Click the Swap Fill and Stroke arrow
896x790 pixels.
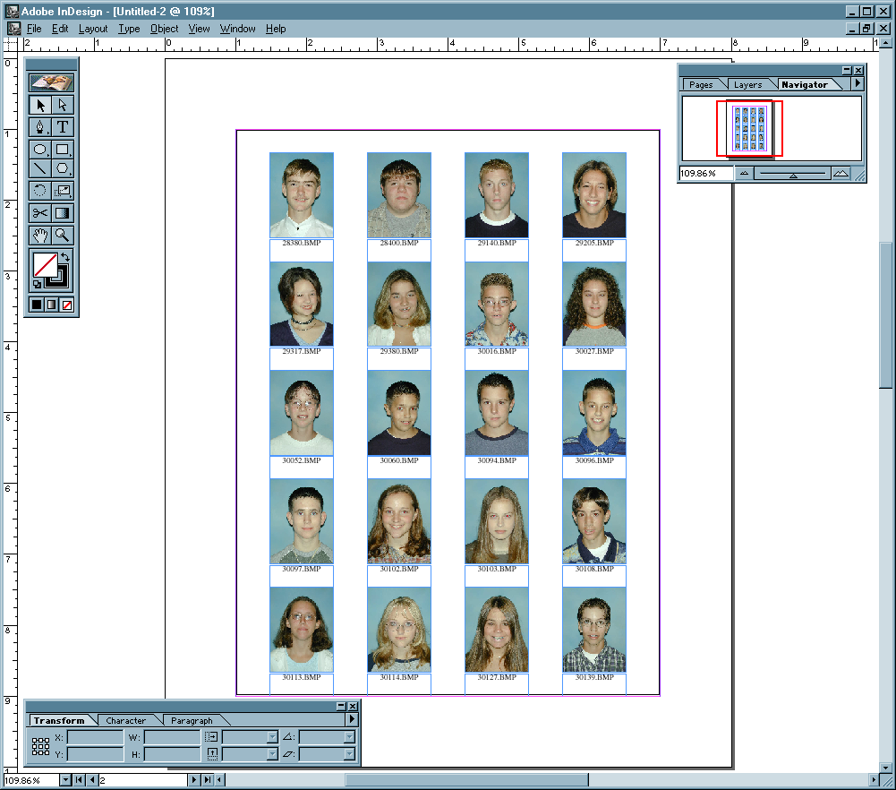tap(65, 257)
